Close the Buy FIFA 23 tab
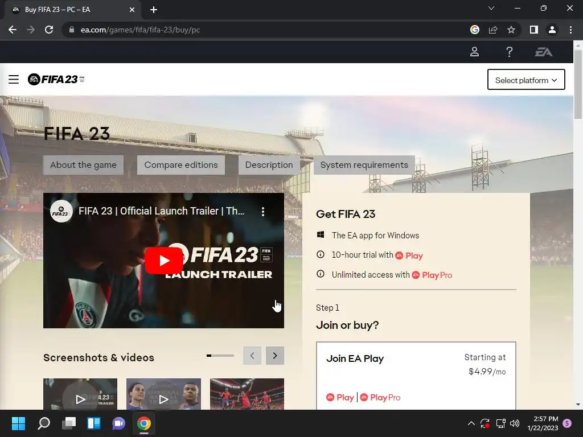 tap(132, 10)
